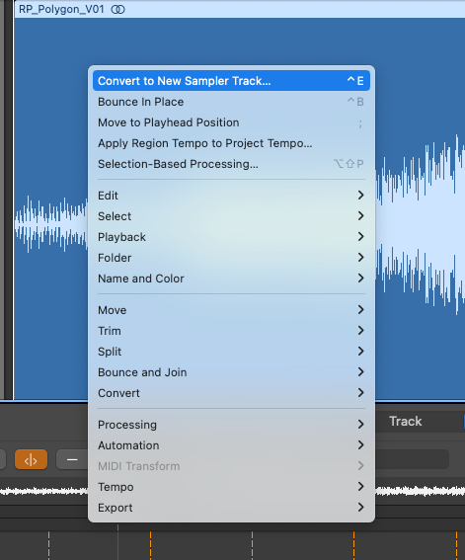The width and height of the screenshot is (465, 560).
Task: Toggle the orange catch playhead button
Action: click(x=31, y=459)
